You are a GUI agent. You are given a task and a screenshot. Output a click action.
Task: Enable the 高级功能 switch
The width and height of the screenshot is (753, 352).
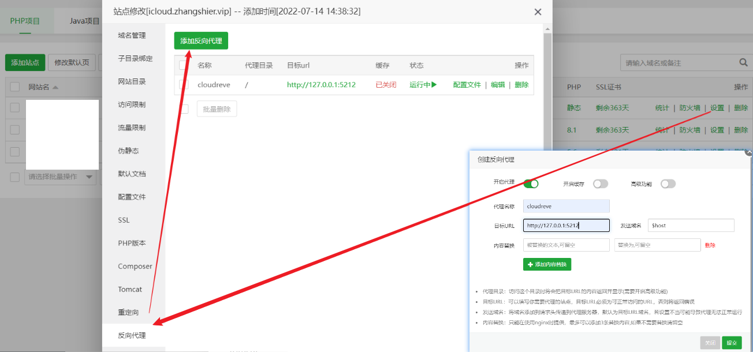click(668, 184)
